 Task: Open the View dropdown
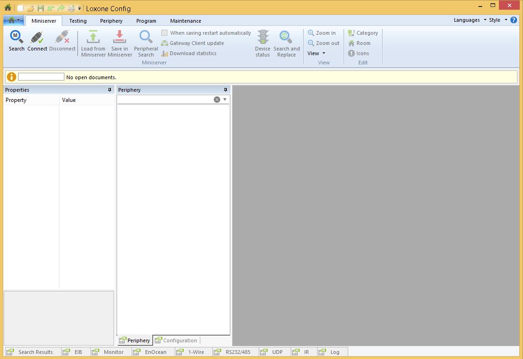point(317,53)
